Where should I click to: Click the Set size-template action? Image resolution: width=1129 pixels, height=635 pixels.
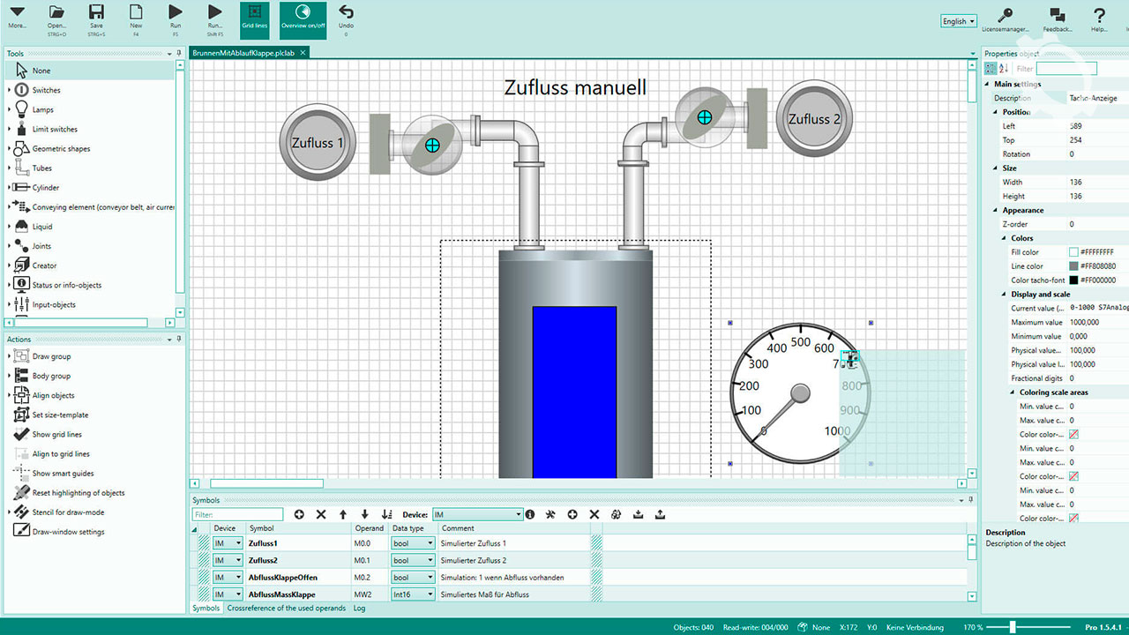(x=60, y=415)
